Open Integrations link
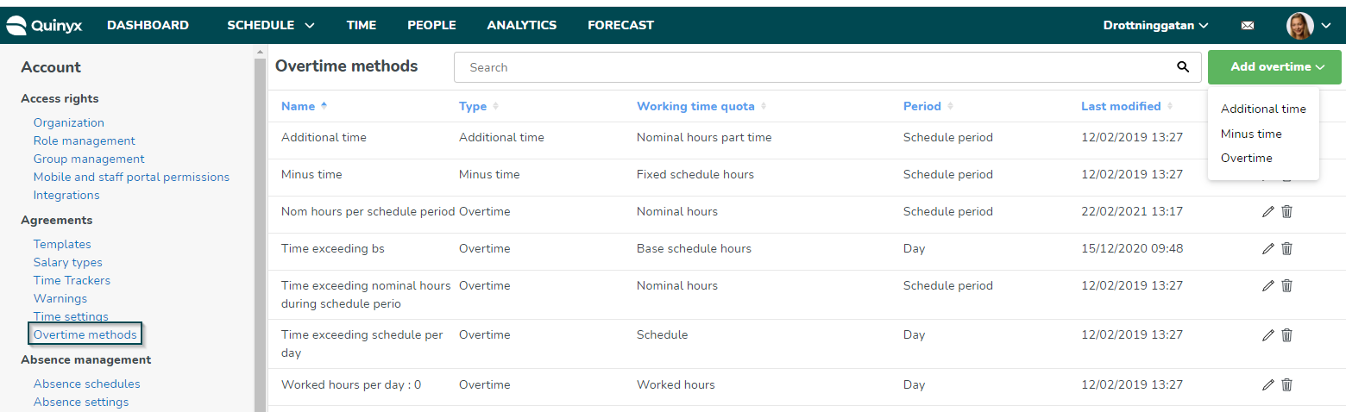The height and width of the screenshot is (412, 1346). pyautogui.click(x=66, y=195)
